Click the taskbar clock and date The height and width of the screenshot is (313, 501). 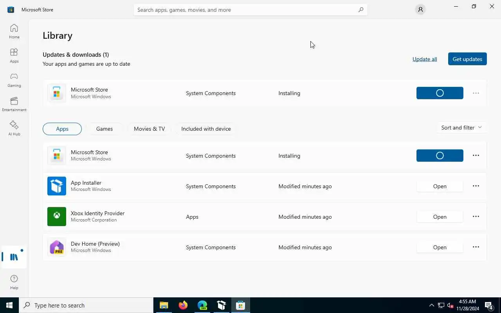[x=467, y=305]
